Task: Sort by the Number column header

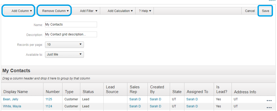Action: point(53,89)
